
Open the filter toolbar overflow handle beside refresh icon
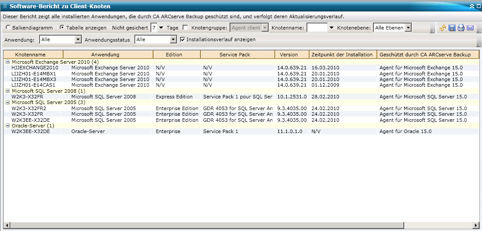tap(432, 31)
